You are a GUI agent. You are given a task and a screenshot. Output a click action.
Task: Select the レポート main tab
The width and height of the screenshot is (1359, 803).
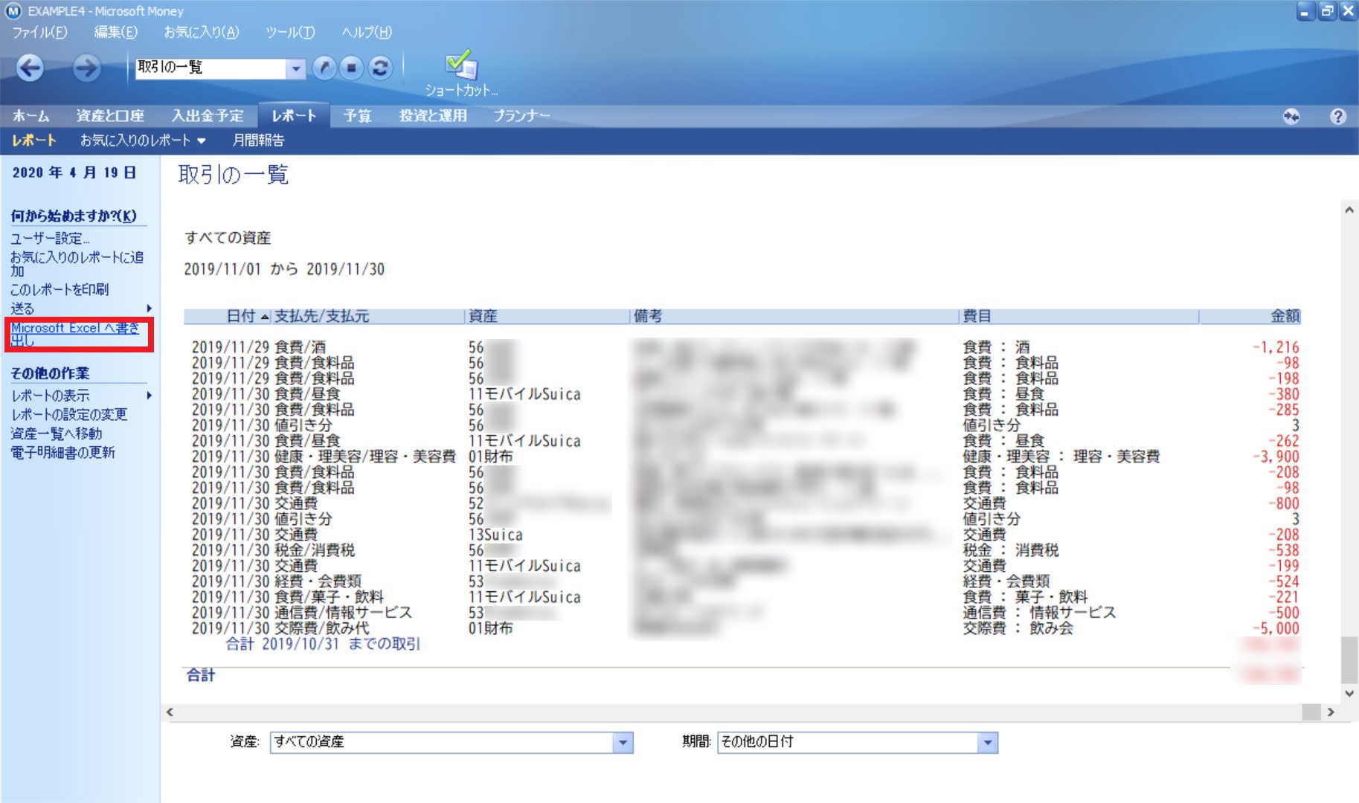coord(294,116)
